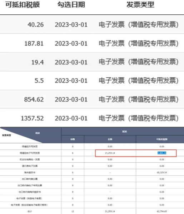184x214 pixels.
Task: Click the 21,259.14 amount in the red box
Action: coord(110,153)
